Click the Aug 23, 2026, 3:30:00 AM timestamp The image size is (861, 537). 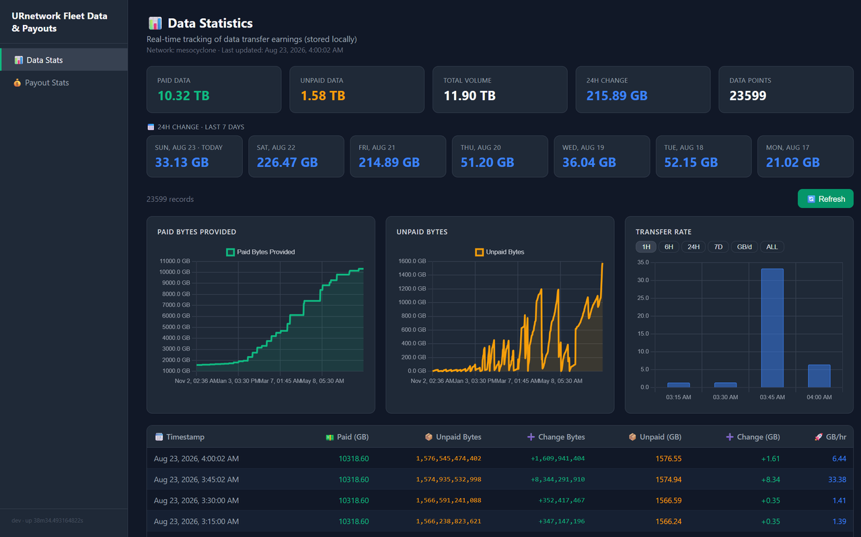point(196,501)
